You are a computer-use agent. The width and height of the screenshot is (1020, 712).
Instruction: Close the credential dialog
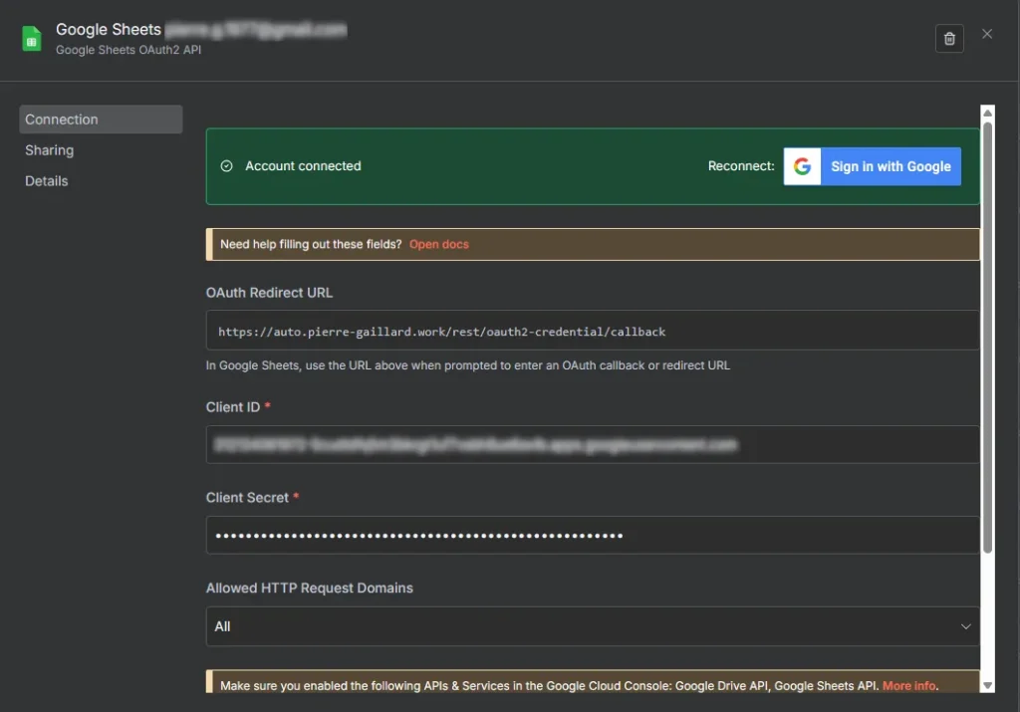click(x=987, y=34)
